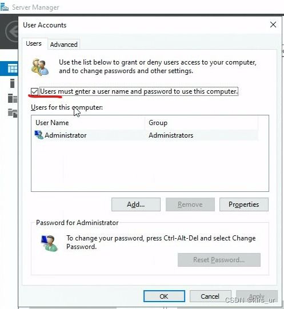
Task: Click the Administrator user icon in list
Action: pos(39,135)
